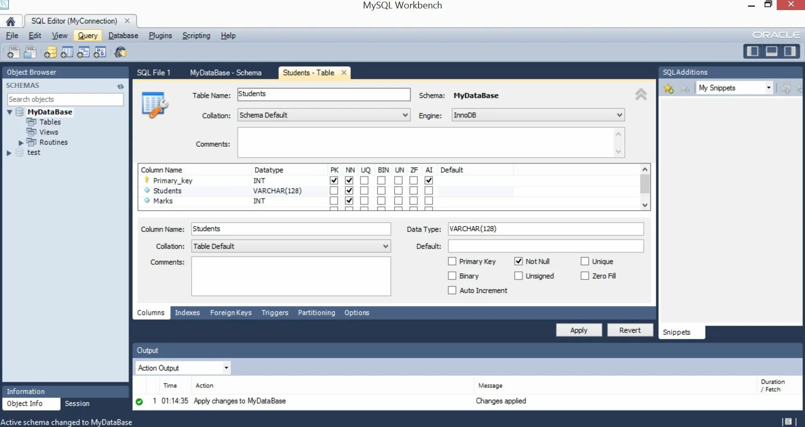
Task: Open the Action Output dropdown
Action: (226, 368)
